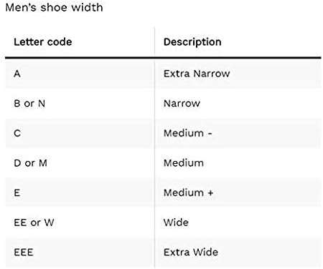
Task: Click the letter W in EE or W
Action: click(49, 222)
